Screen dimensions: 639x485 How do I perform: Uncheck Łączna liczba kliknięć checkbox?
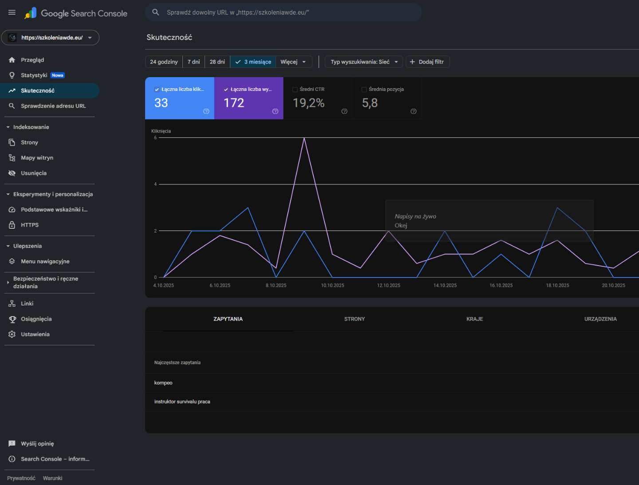tap(157, 90)
